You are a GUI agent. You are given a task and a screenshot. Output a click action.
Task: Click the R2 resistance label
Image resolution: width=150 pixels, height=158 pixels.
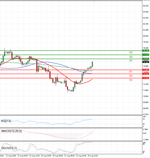131,57
